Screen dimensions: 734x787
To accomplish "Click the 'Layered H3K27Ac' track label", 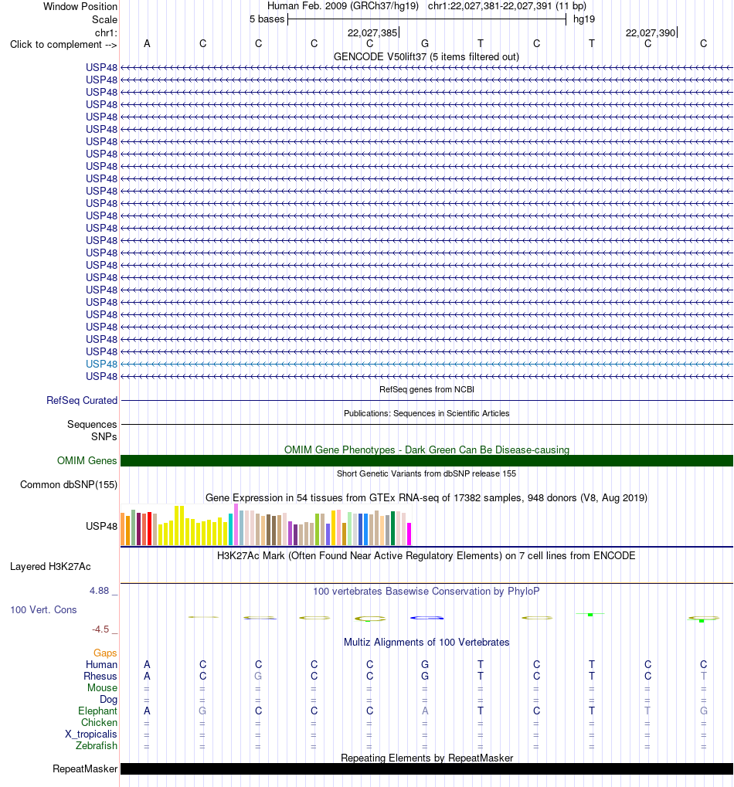I will pyautogui.click(x=50, y=567).
